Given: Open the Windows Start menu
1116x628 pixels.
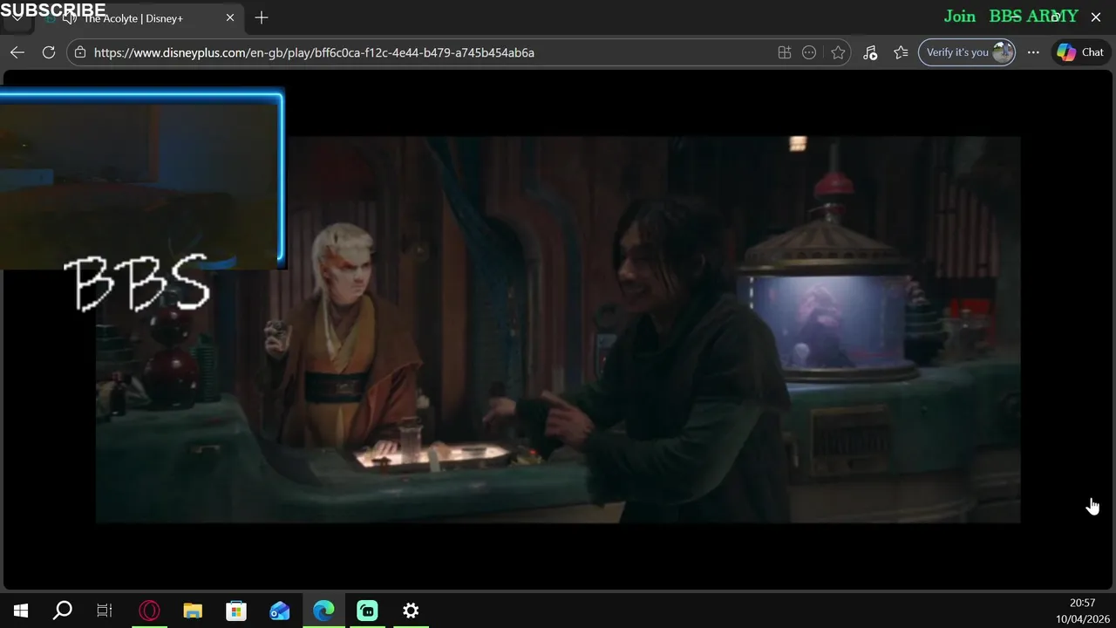Looking at the screenshot, I should coord(21,611).
